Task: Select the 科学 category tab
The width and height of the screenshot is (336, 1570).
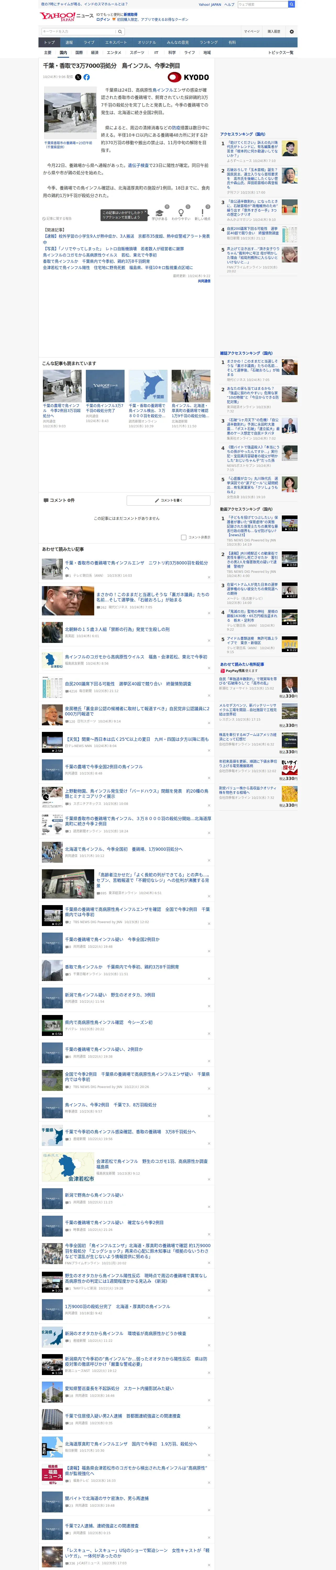Action: pyautogui.click(x=172, y=52)
